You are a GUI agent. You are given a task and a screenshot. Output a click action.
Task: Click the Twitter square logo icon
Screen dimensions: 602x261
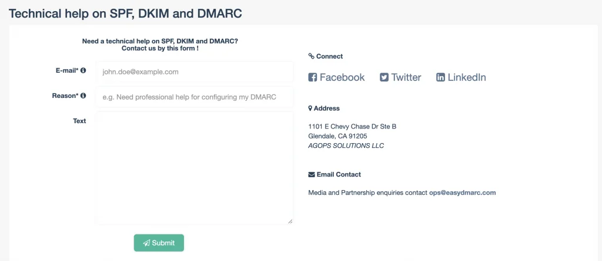pyautogui.click(x=384, y=77)
